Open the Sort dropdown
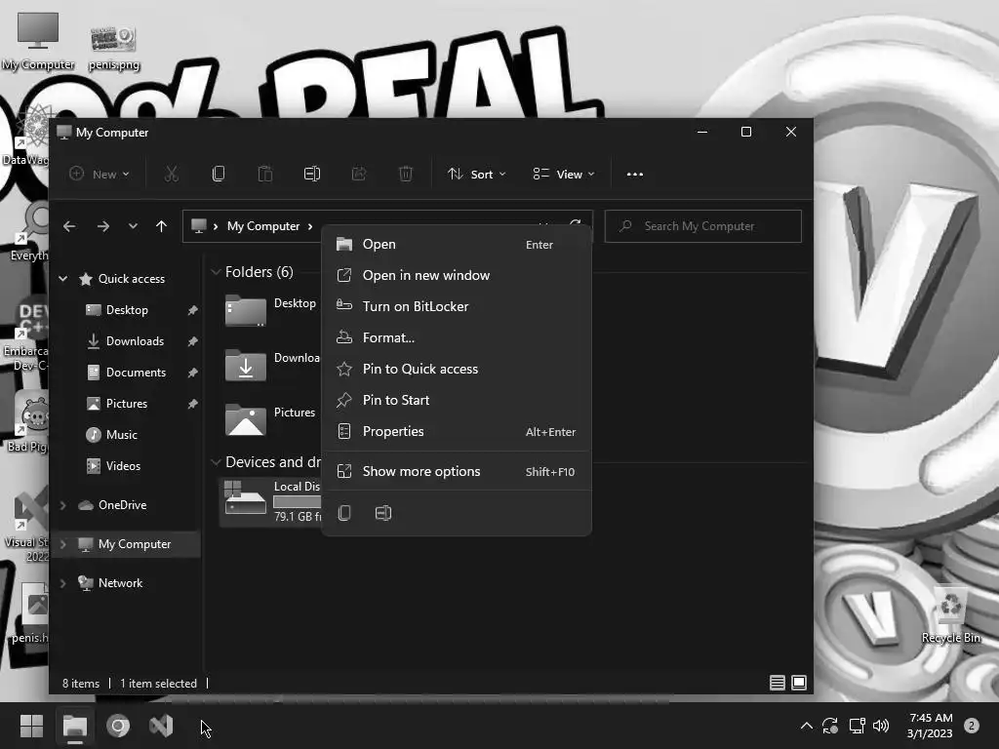The width and height of the screenshot is (999, 749). (476, 174)
